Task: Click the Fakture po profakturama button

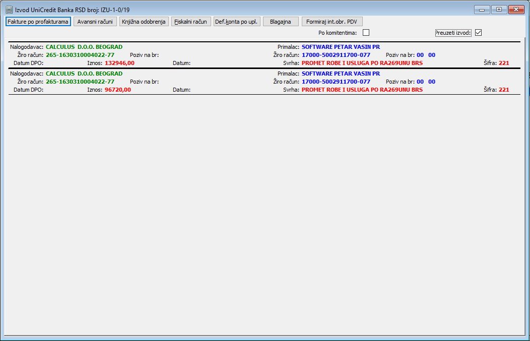Action: pyautogui.click(x=38, y=22)
